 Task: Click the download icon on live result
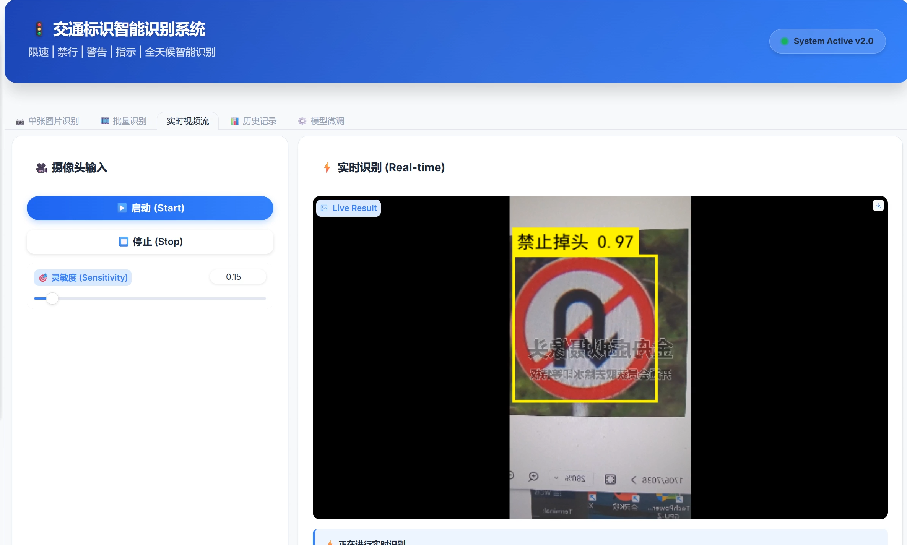[878, 206]
